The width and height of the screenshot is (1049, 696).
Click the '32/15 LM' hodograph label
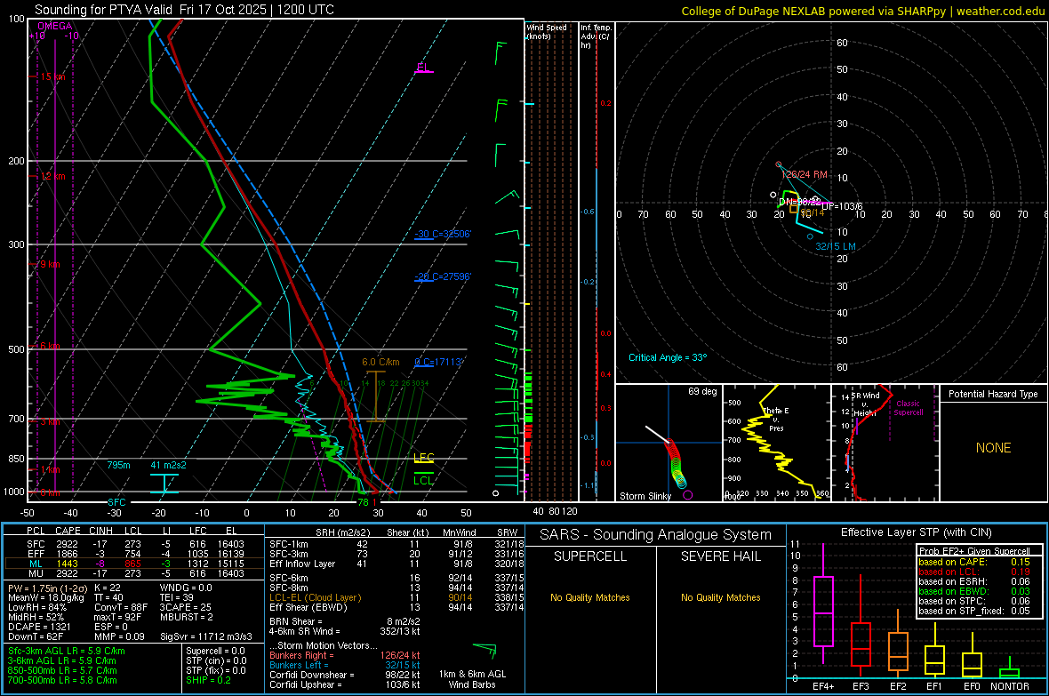coord(835,246)
